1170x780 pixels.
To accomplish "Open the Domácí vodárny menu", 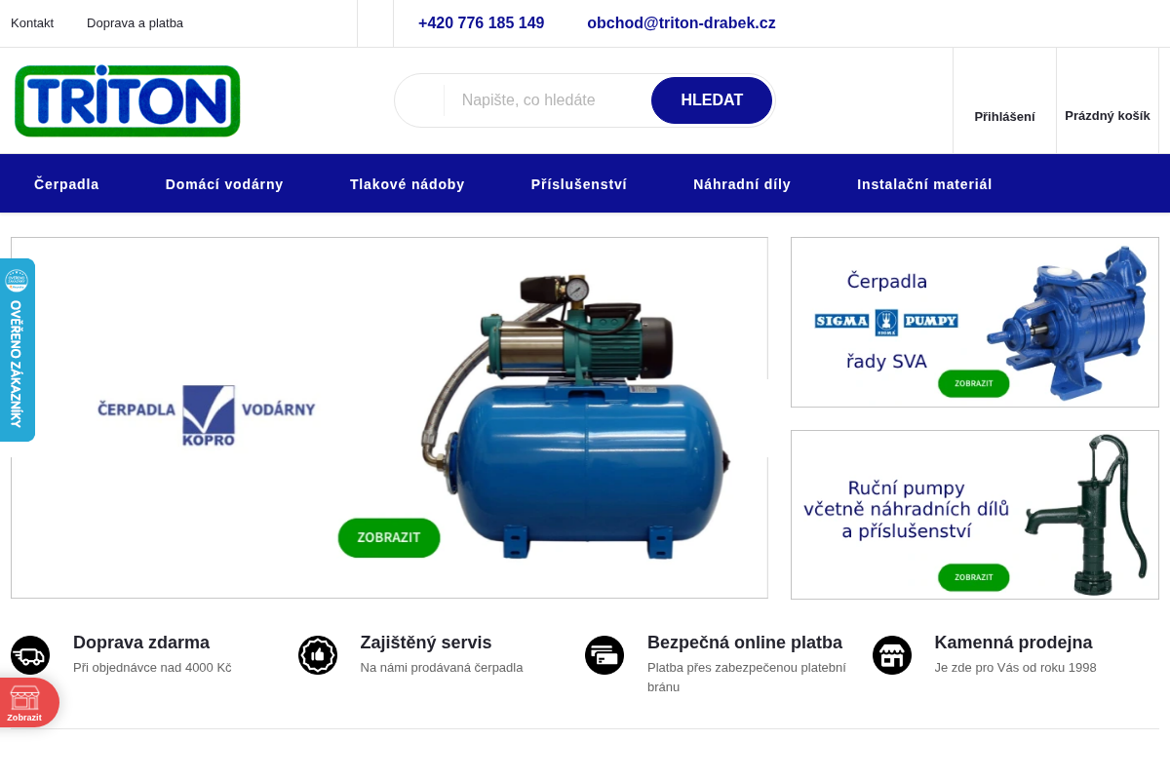I will 224,184.
